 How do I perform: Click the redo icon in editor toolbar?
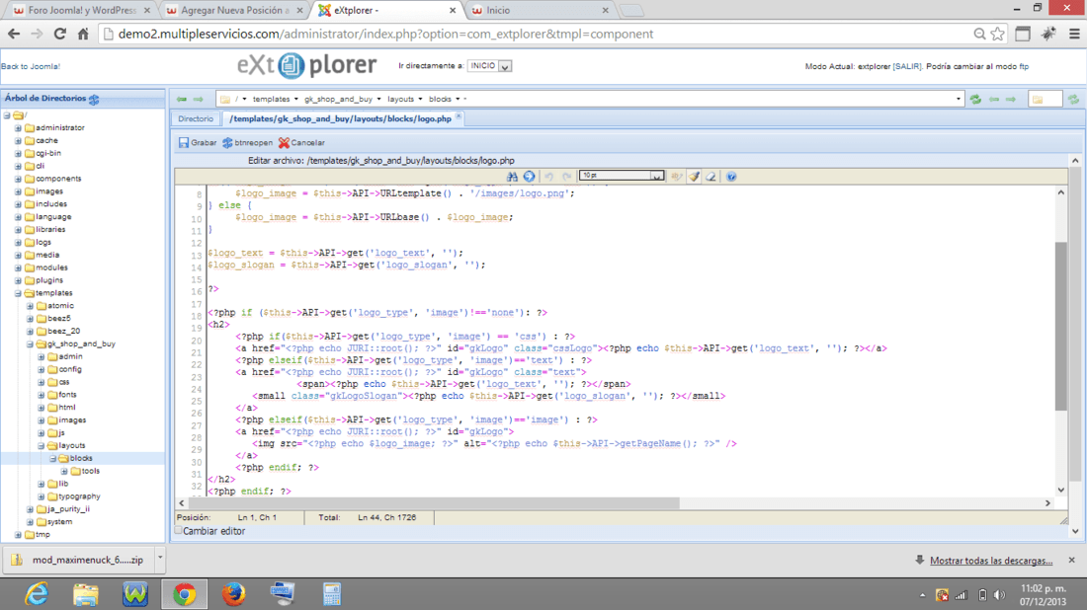[566, 177]
